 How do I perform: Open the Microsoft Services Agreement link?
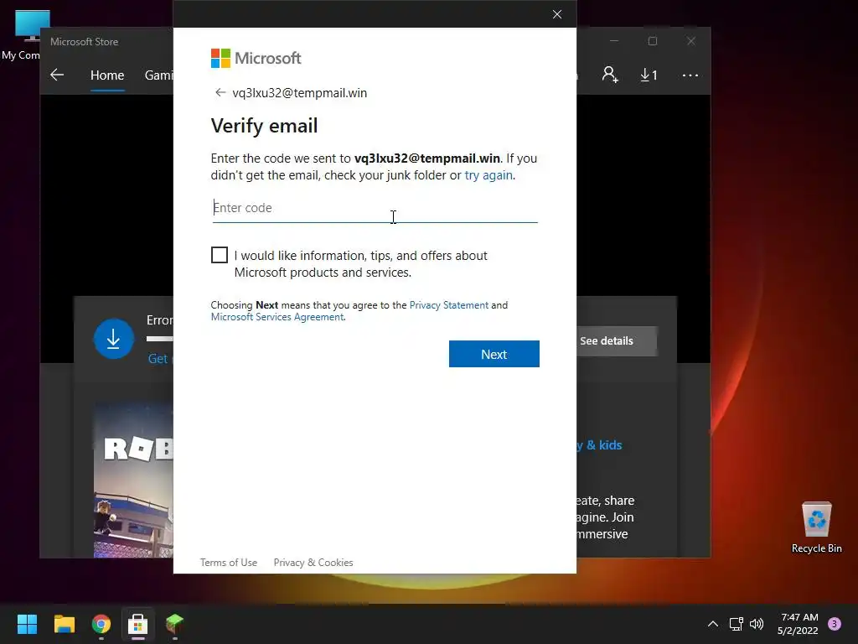(277, 317)
